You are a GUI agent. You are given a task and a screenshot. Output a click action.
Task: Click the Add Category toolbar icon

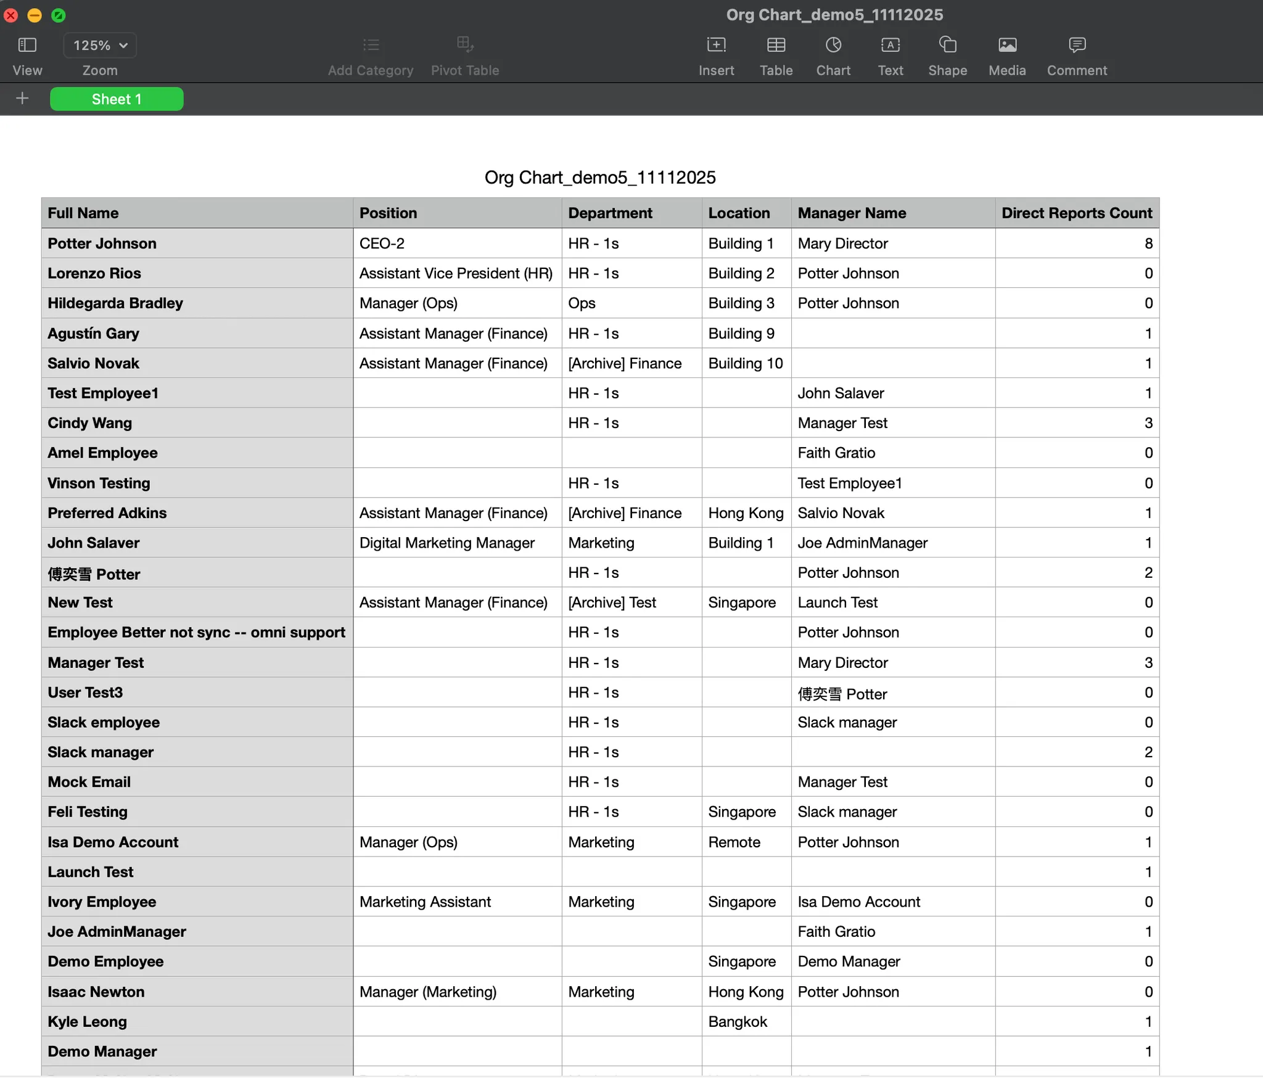[x=371, y=45]
